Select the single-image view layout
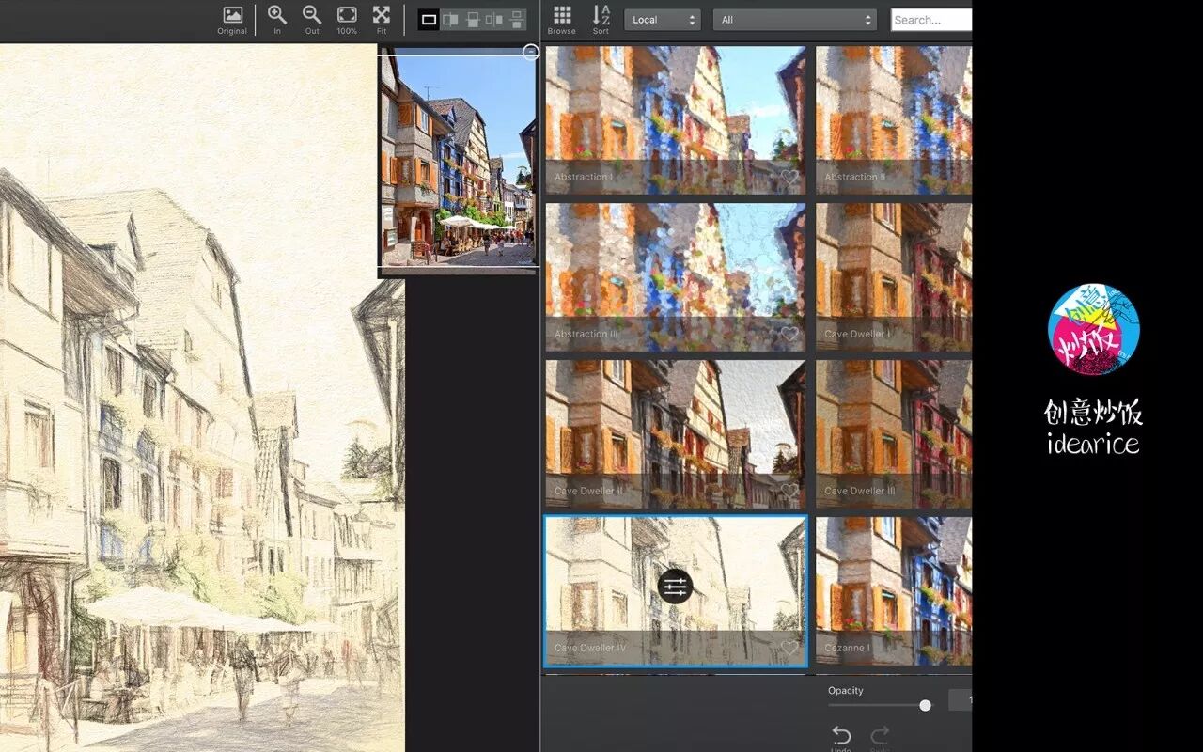Image resolution: width=1203 pixels, height=752 pixels. click(429, 20)
